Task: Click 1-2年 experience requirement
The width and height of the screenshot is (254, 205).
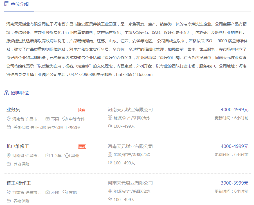Action: click(56, 156)
